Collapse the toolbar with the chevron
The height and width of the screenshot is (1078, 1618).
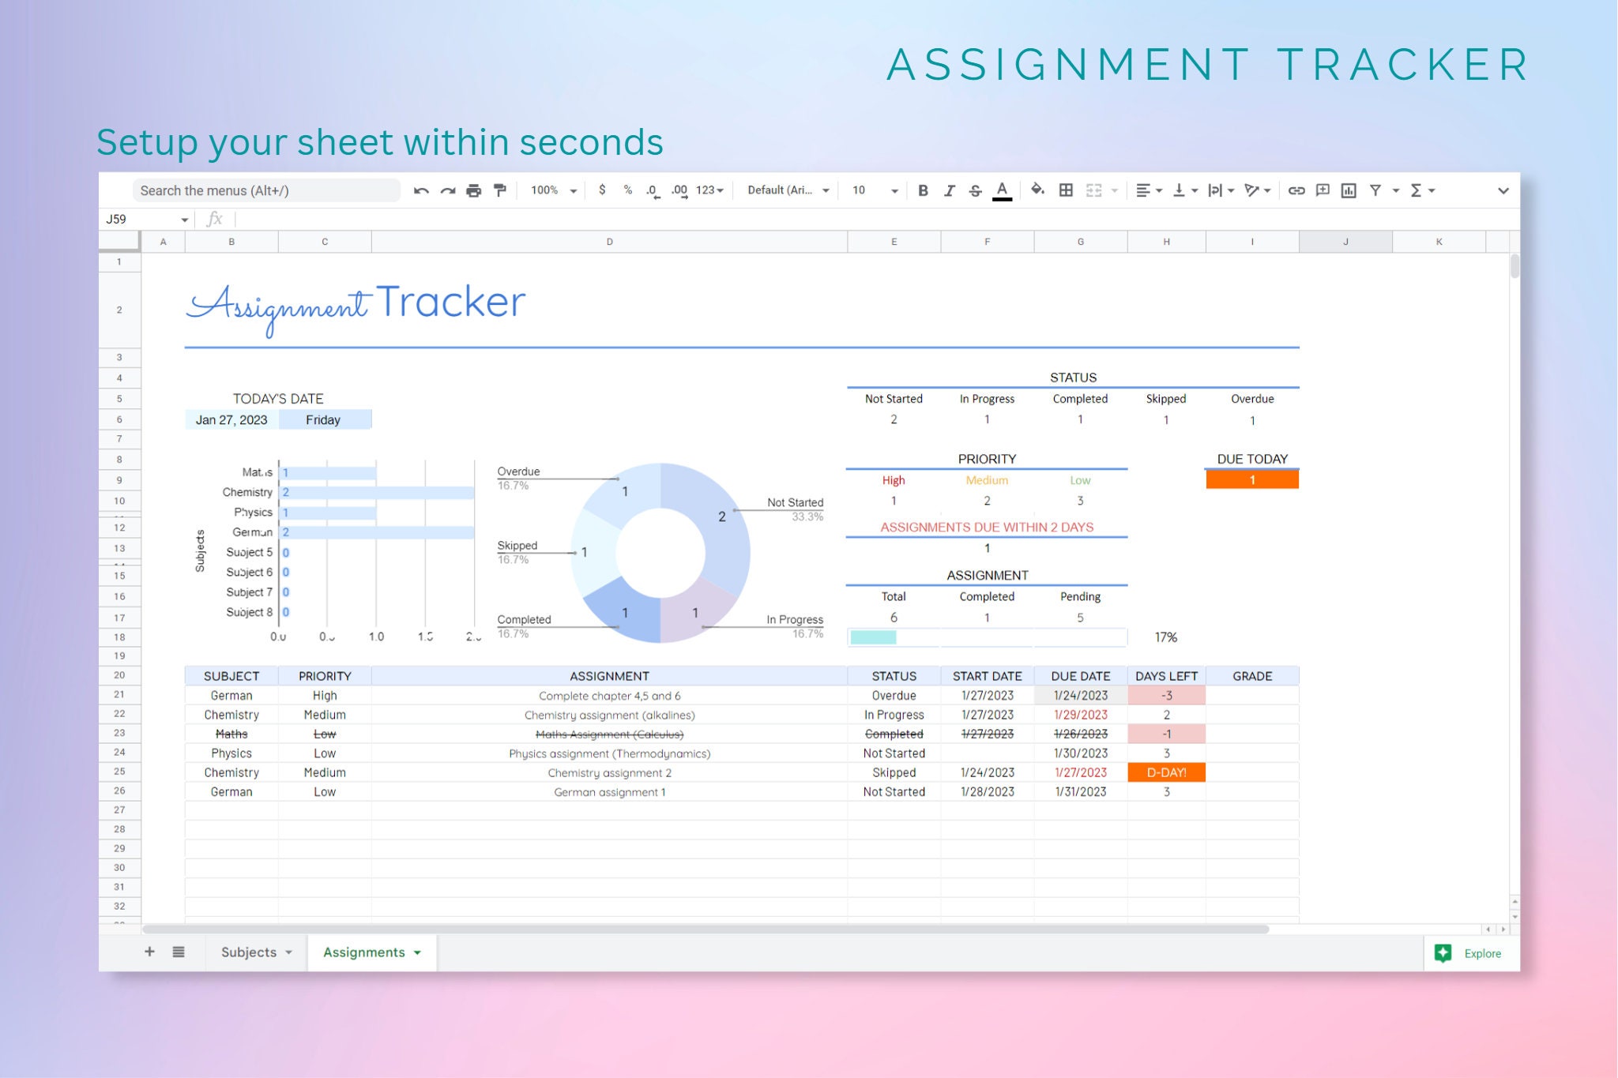tap(1503, 190)
